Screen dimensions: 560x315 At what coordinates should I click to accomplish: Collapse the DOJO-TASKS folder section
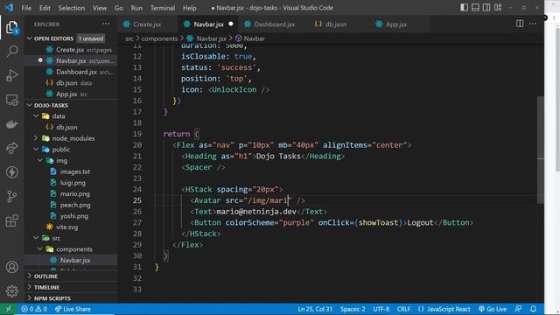point(30,105)
